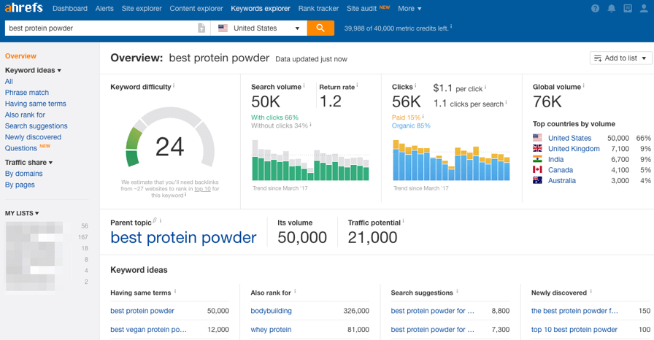Click the info icon next to Traffic potential
This screenshot has height=340, width=654.
coord(404,221)
